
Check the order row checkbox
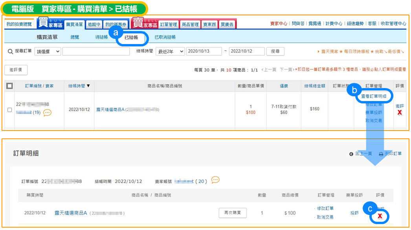10,110
